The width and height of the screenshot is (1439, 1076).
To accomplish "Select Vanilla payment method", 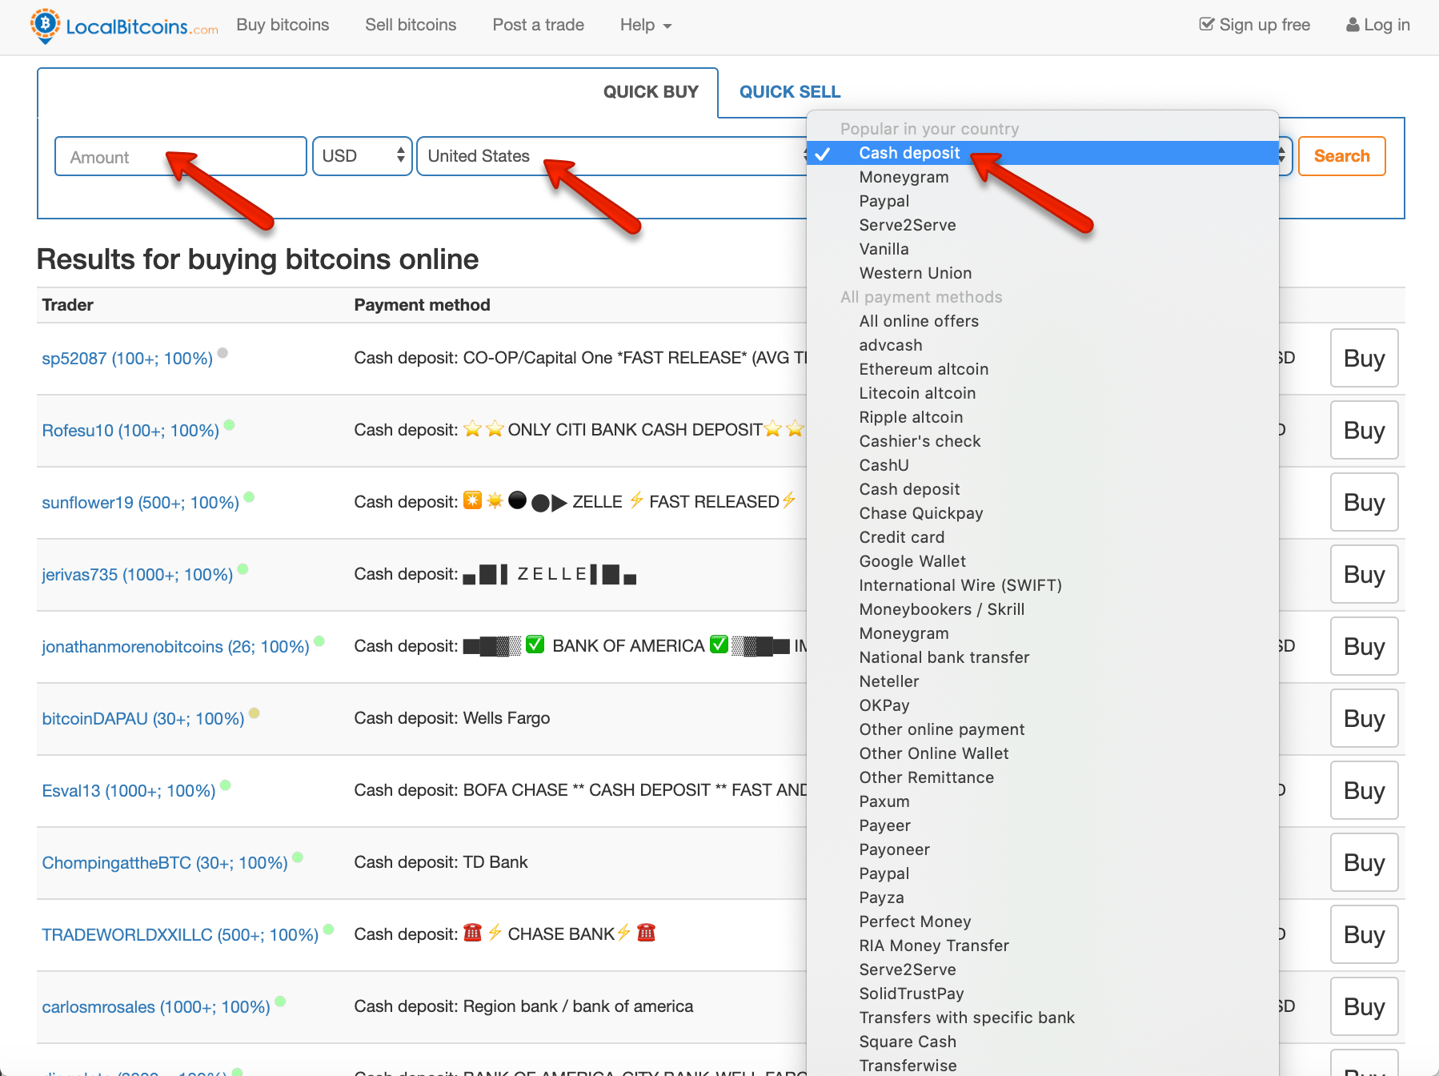I will pos(1043,249).
